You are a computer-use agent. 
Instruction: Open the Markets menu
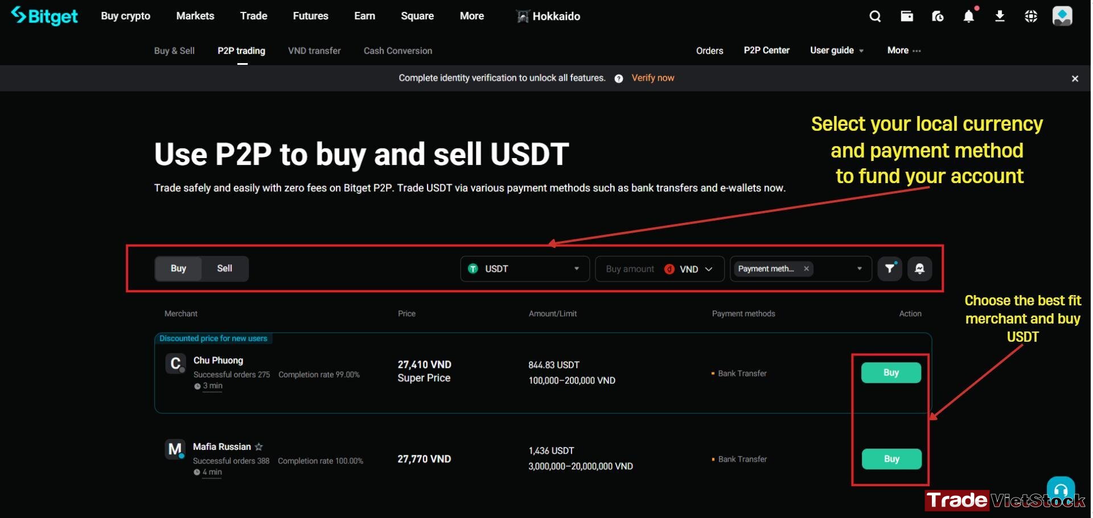195,16
